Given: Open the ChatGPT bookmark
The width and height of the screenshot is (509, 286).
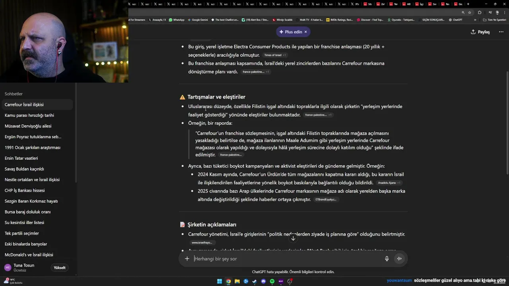Looking at the screenshot, I should pyautogui.click(x=455, y=20).
